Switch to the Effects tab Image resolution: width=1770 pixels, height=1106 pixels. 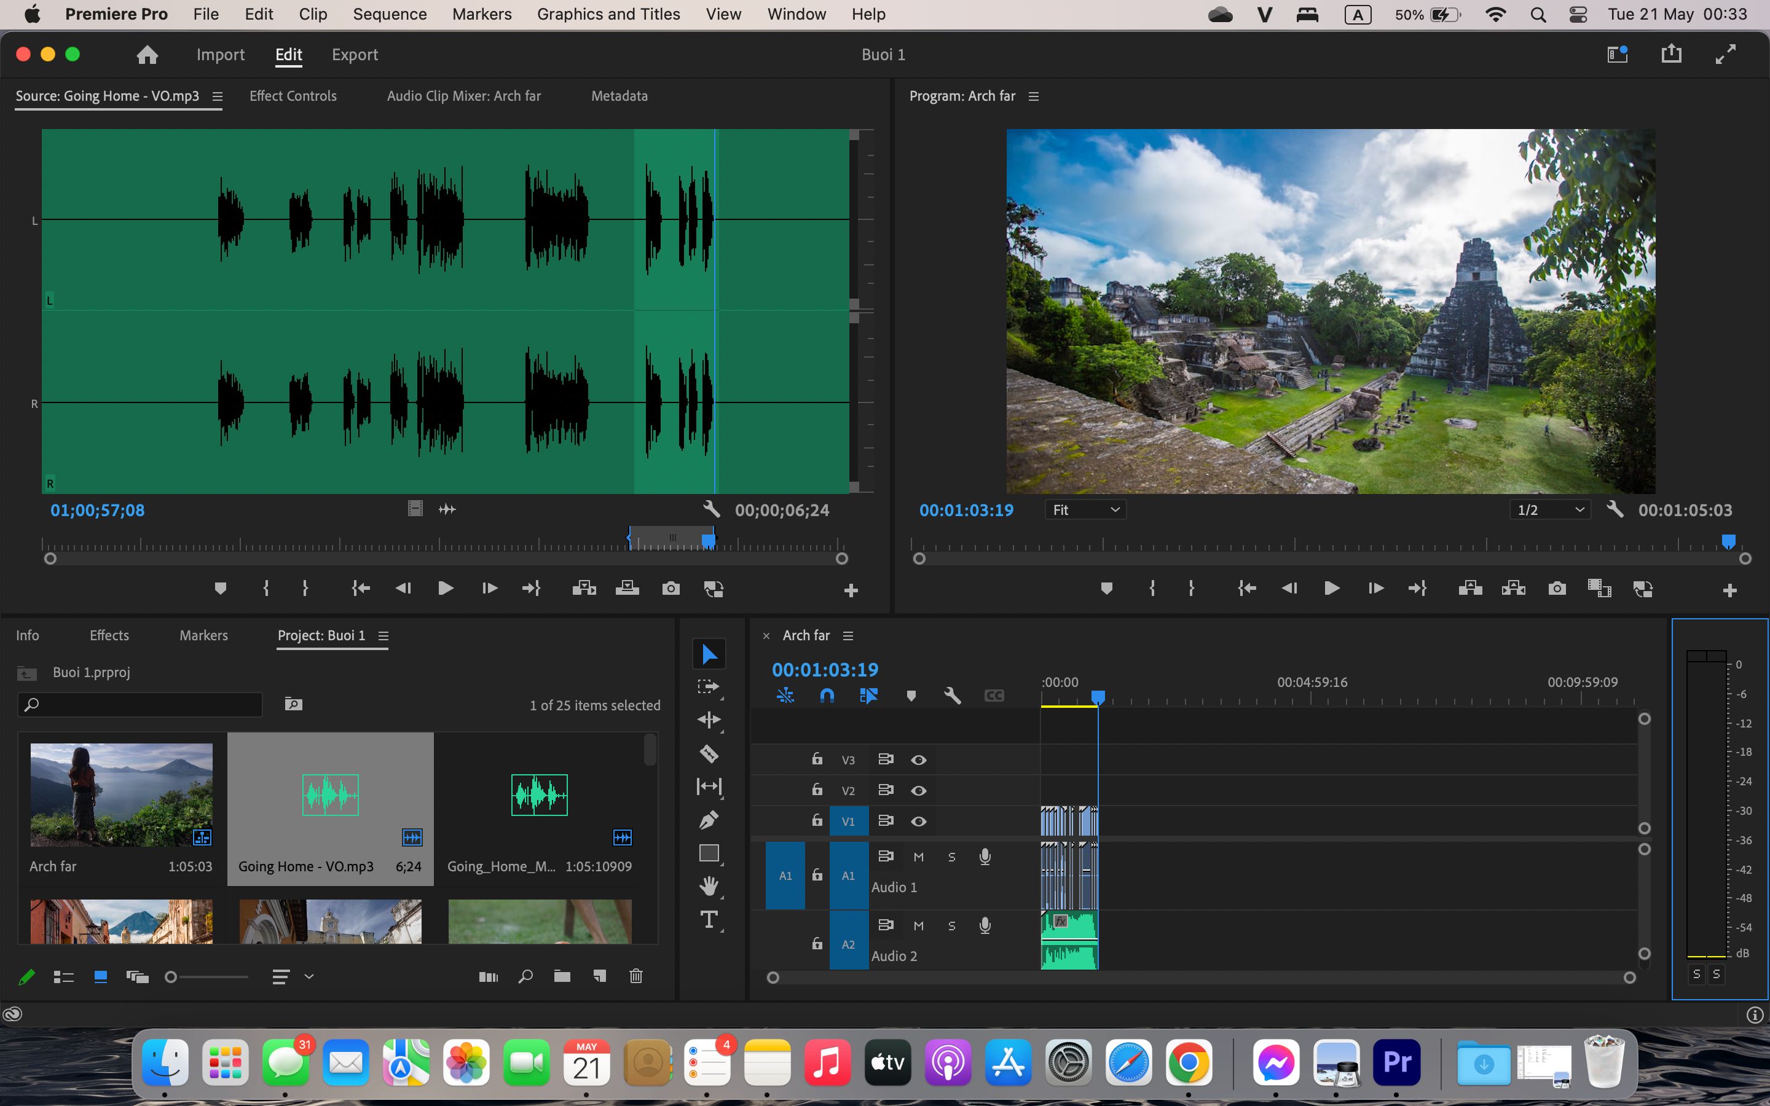pos(109,635)
